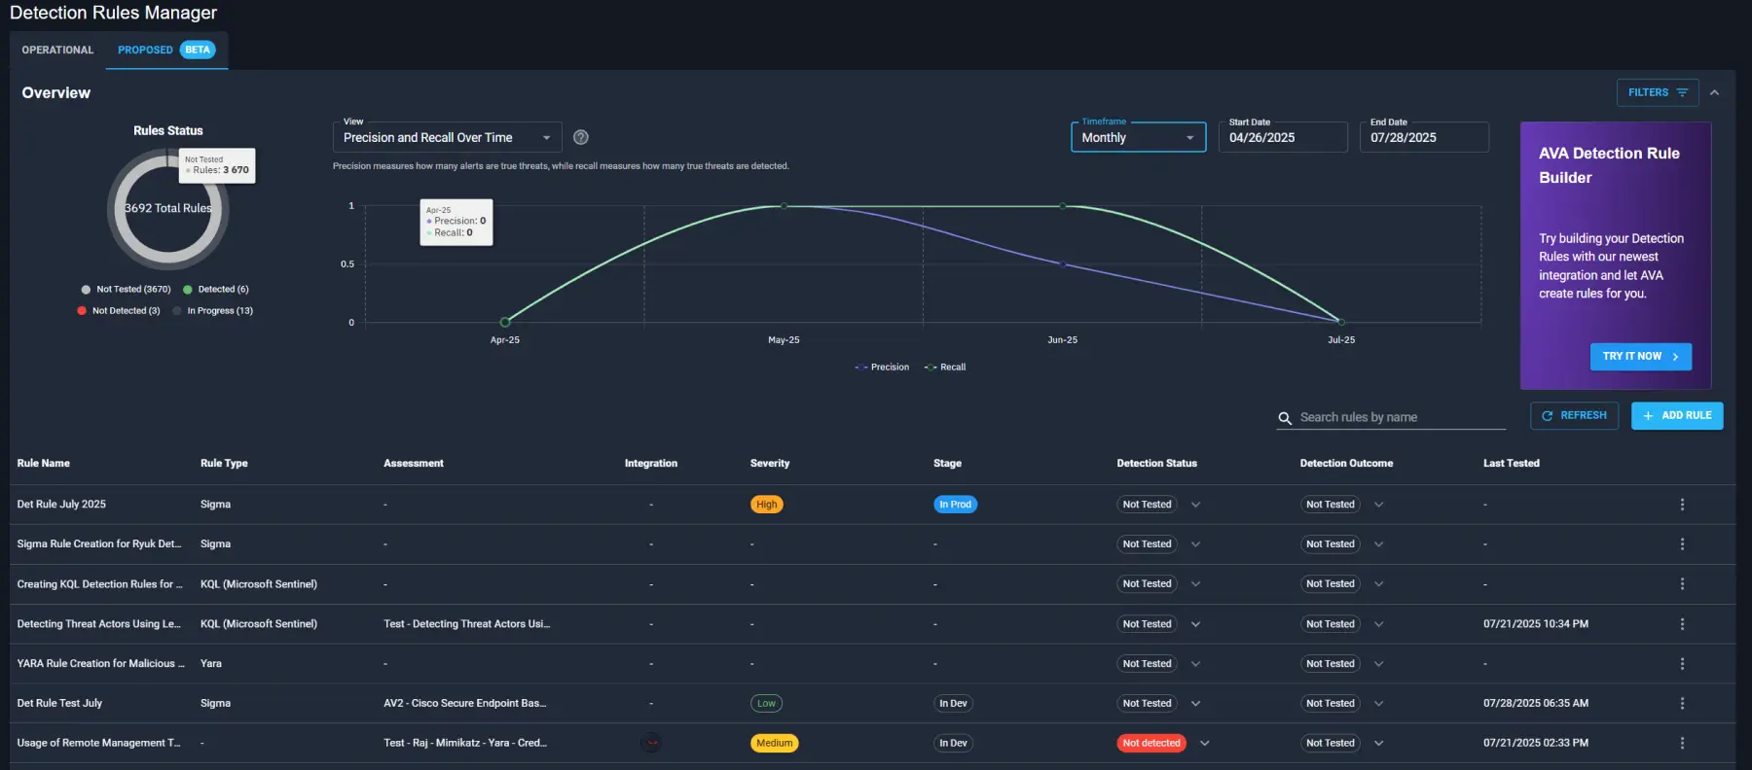Open the Timeframe dropdown set to Monthly
The height and width of the screenshot is (770, 1752).
(x=1138, y=137)
